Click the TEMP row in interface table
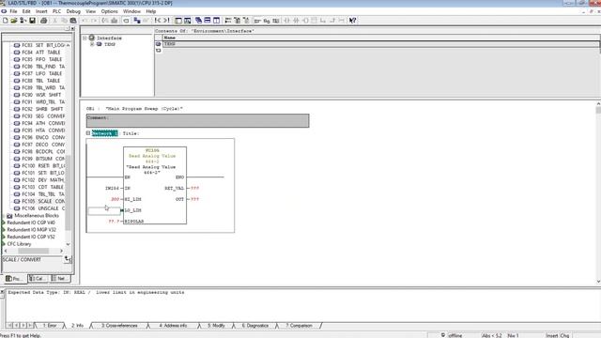Image resolution: width=601 pixels, height=338 pixels. click(381, 44)
